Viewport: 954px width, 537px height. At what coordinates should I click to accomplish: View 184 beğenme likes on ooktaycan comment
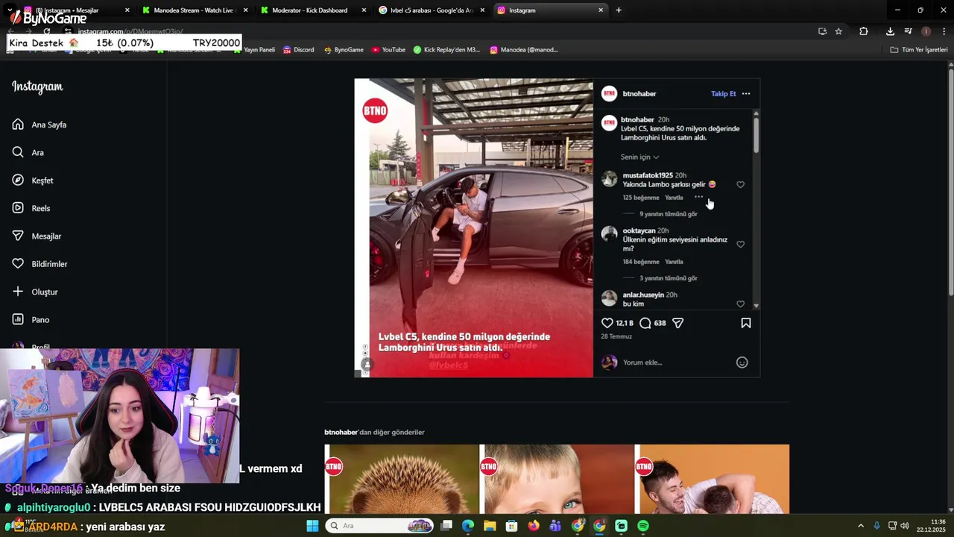pos(641,262)
